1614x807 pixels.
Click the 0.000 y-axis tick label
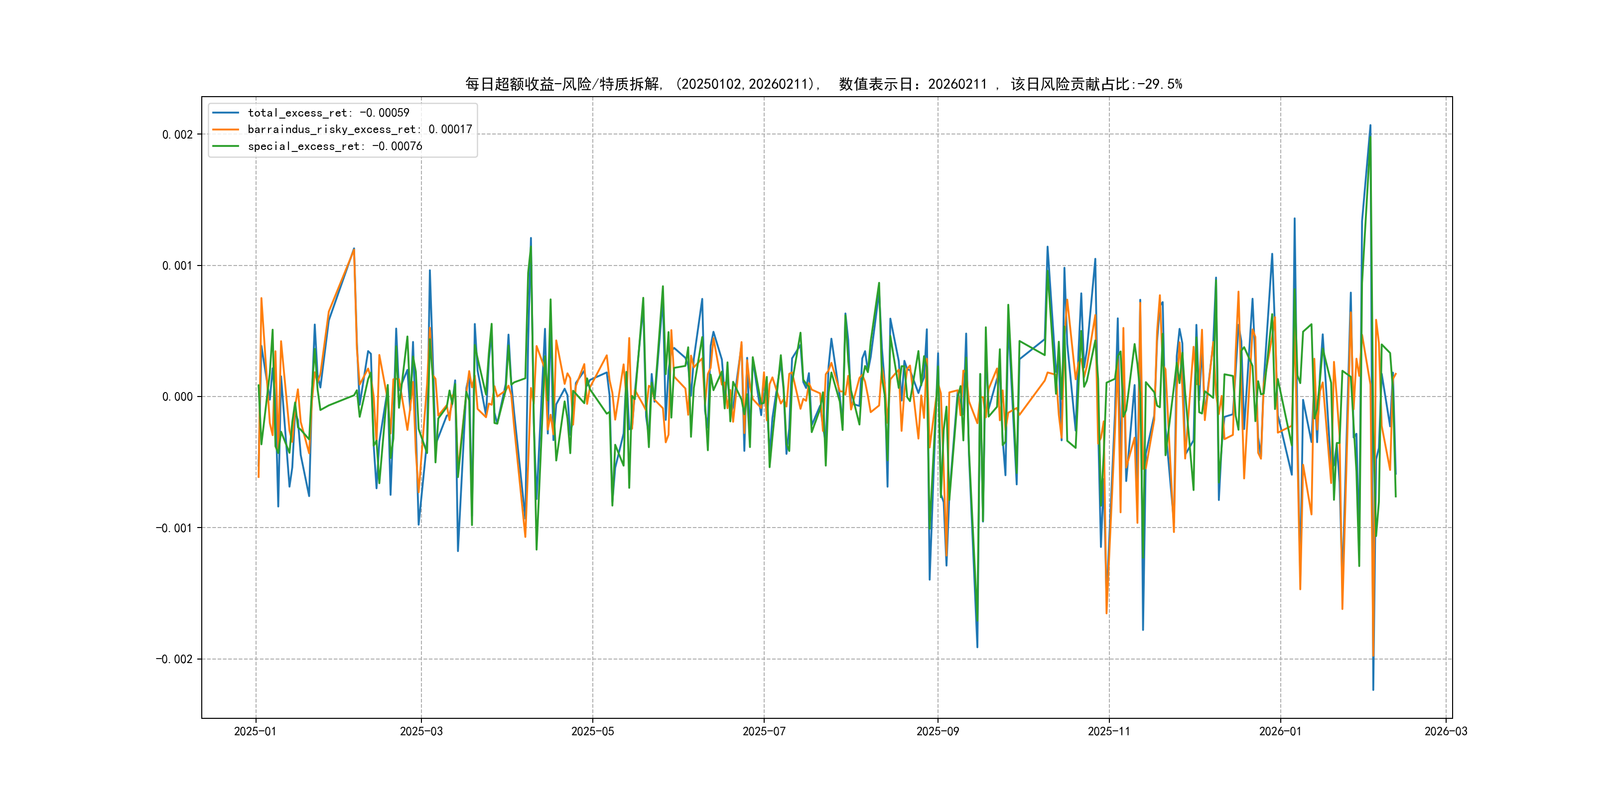tap(177, 397)
